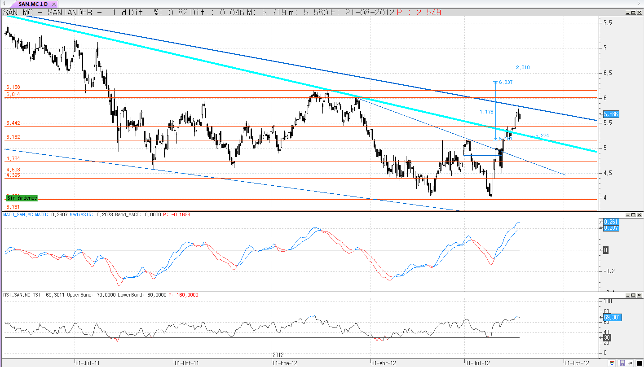Open the indicators icon with colored wavy lines
This screenshot has height=367, width=644.
[x=612, y=363]
